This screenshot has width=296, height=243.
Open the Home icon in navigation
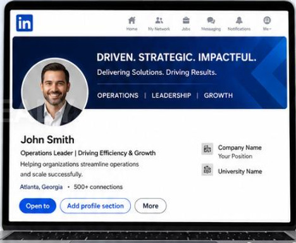point(132,20)
